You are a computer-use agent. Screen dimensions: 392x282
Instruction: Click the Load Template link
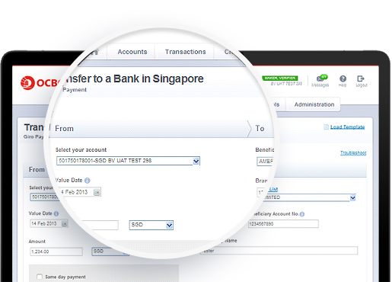(x=347, y=127)
